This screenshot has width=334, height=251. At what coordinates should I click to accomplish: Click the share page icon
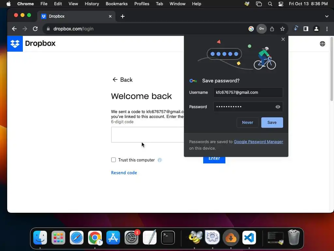tap(272, 29)
